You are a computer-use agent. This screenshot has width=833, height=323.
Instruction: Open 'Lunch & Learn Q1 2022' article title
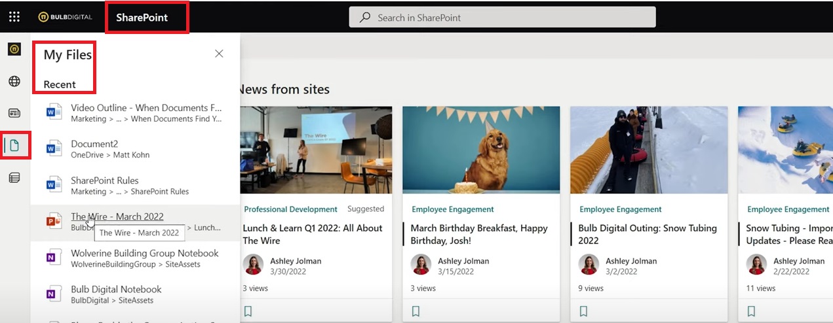pos(313,234)
